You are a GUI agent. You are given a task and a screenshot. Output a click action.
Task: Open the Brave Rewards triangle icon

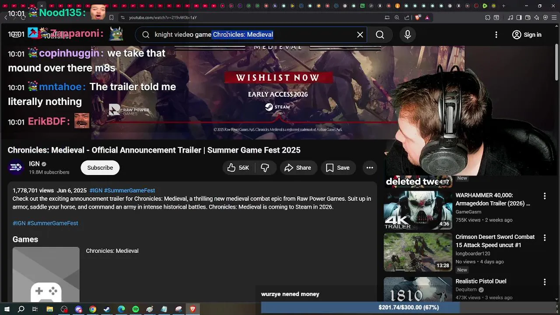427,17
